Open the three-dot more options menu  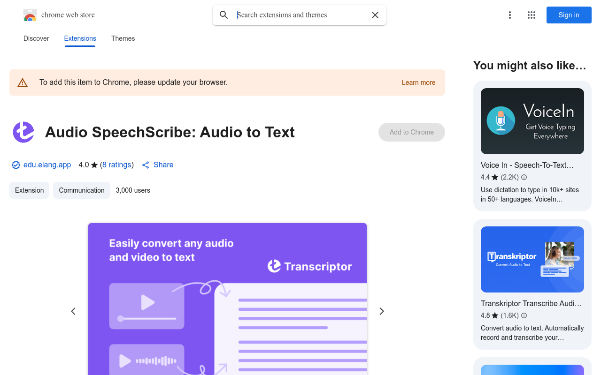click(509, 15)
